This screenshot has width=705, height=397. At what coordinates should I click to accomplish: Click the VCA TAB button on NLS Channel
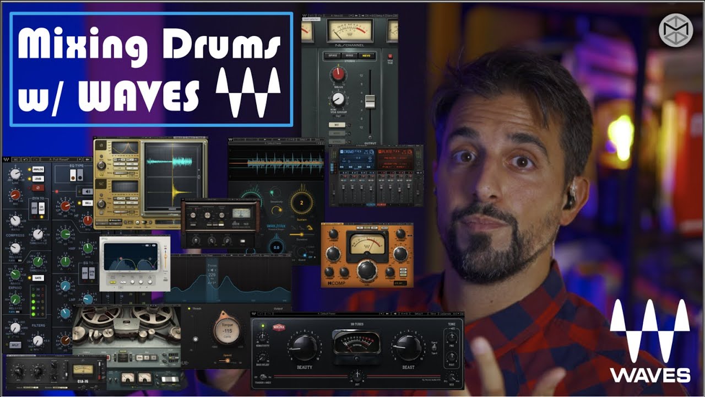click(391, 56)
